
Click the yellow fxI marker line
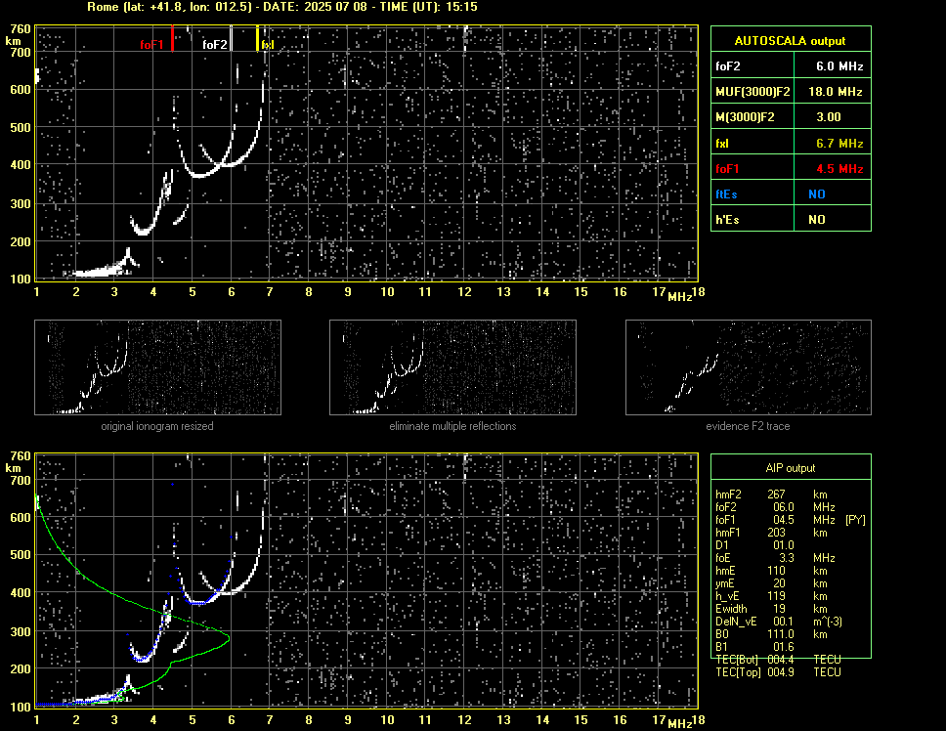pyautogui.click(x=258, y=38)
